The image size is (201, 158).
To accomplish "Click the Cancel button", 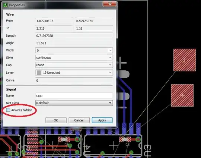I will [79, 120].
